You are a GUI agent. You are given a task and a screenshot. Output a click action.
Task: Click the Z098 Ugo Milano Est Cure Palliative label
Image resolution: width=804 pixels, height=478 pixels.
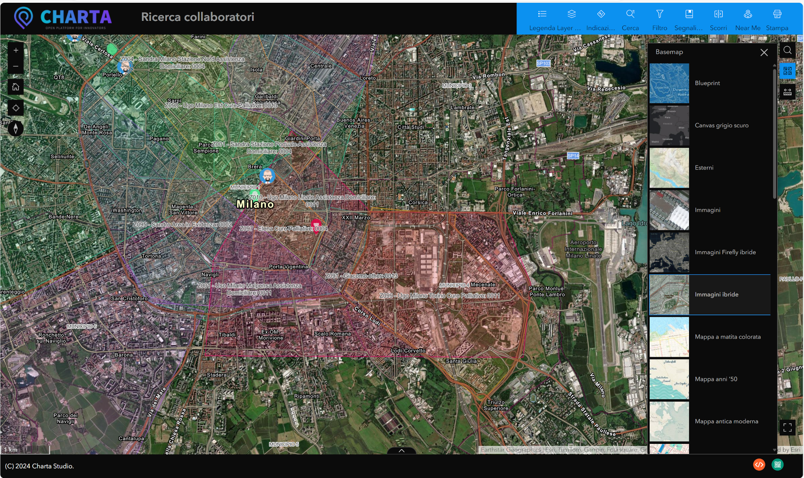tap(221, 105)
